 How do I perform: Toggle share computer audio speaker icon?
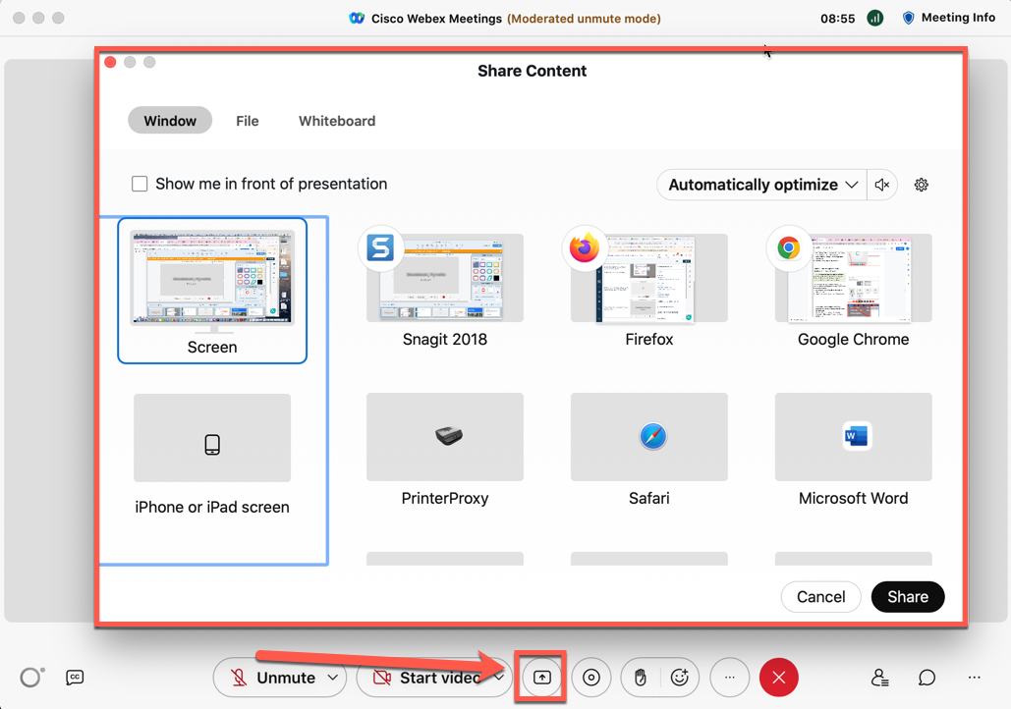point(882,185)
